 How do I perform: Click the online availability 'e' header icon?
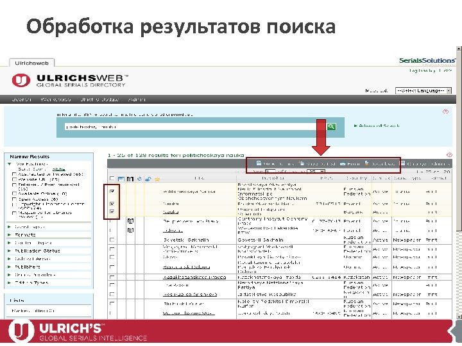pos(139,179)
